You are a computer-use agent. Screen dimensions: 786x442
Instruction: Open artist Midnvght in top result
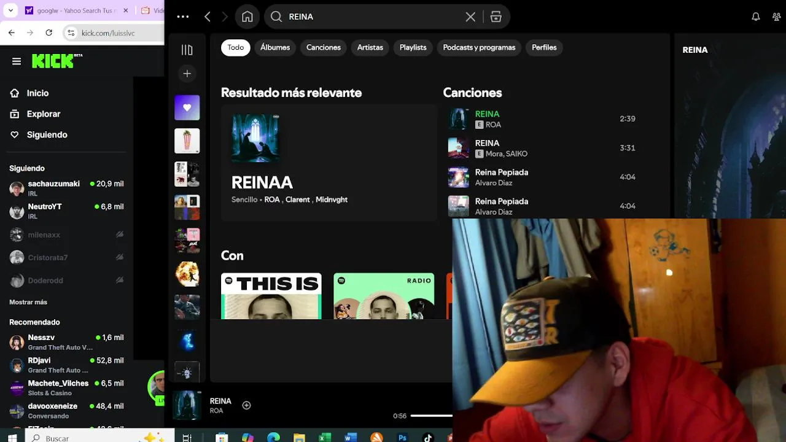point(332,200)
